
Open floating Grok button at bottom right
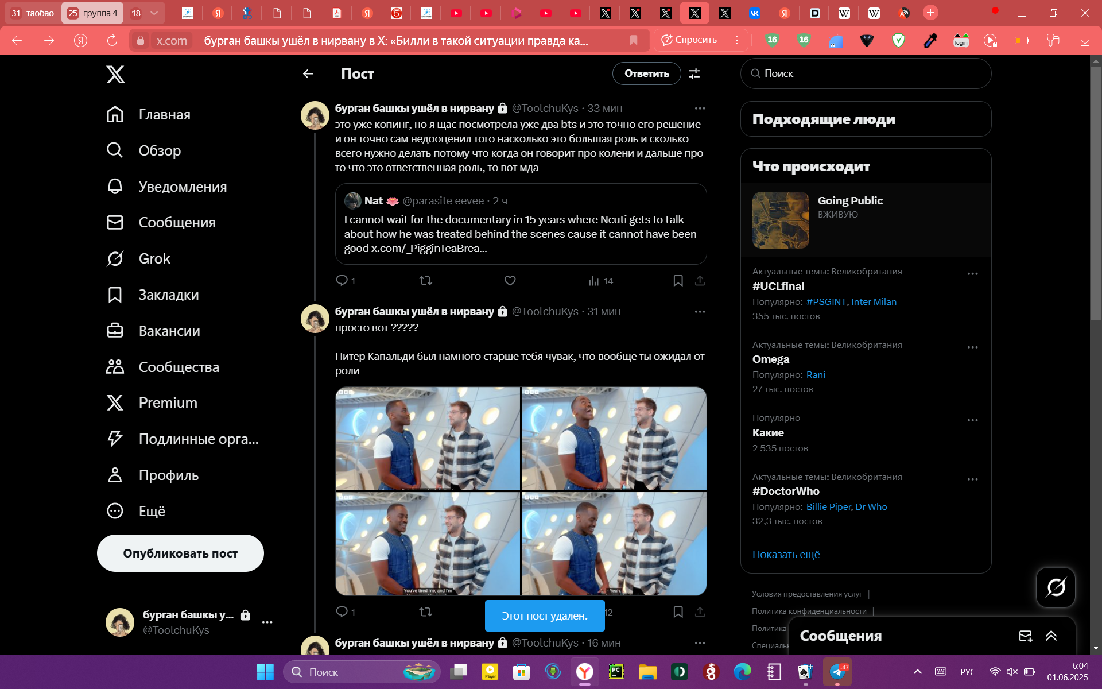tap(1056, 587)
